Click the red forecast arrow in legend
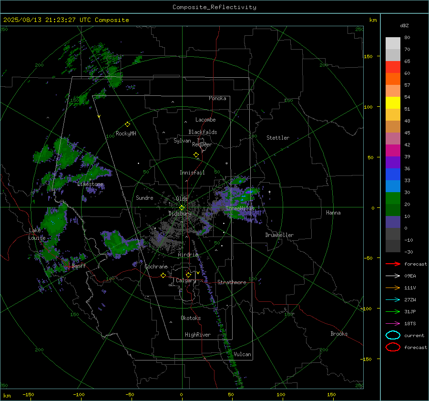 [393, 264]
